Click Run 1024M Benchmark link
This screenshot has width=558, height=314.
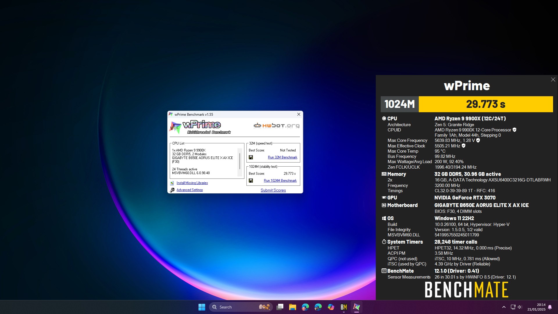coord(280,181)
